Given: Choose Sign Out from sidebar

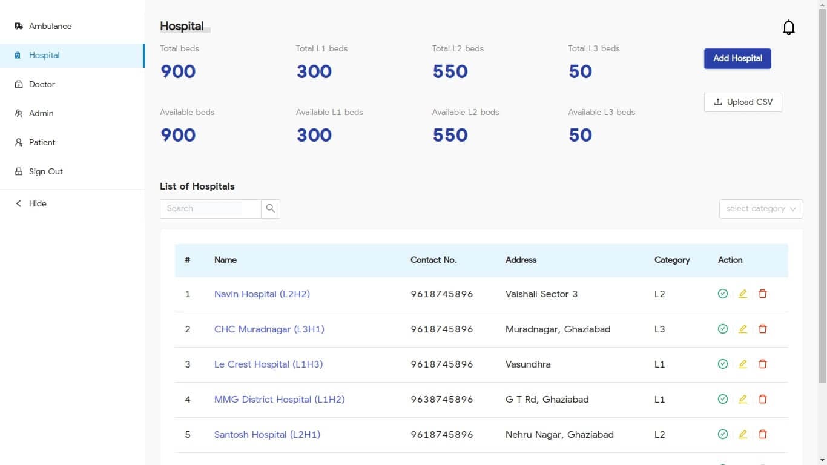Looking at the screenshot, I should point(72,171).
